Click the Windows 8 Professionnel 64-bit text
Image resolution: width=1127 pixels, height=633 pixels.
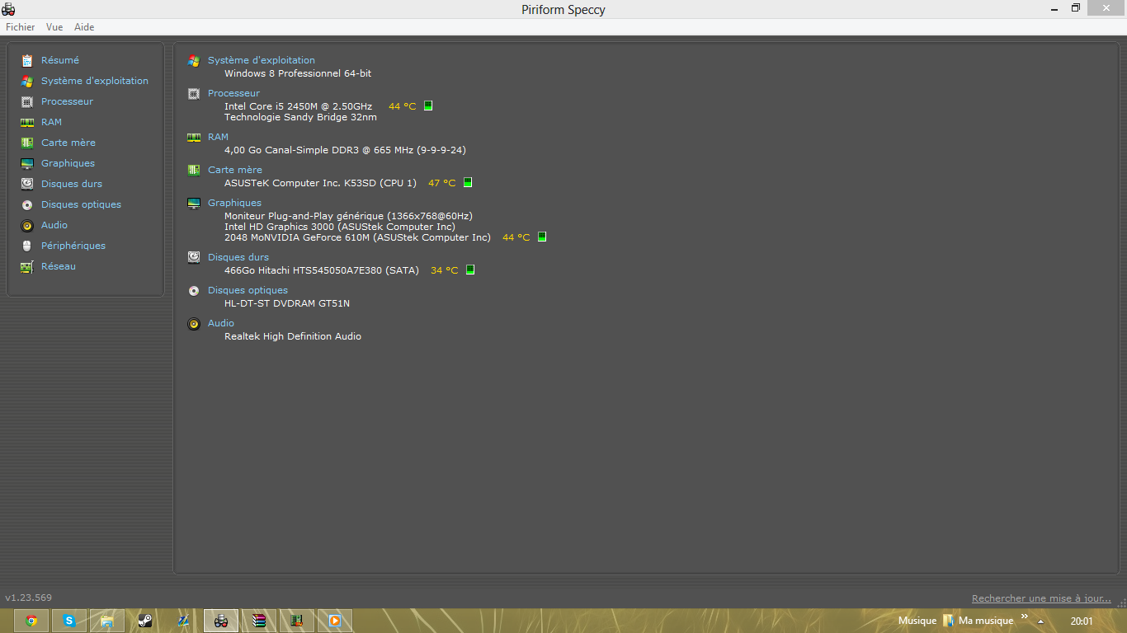coord(298,73)
